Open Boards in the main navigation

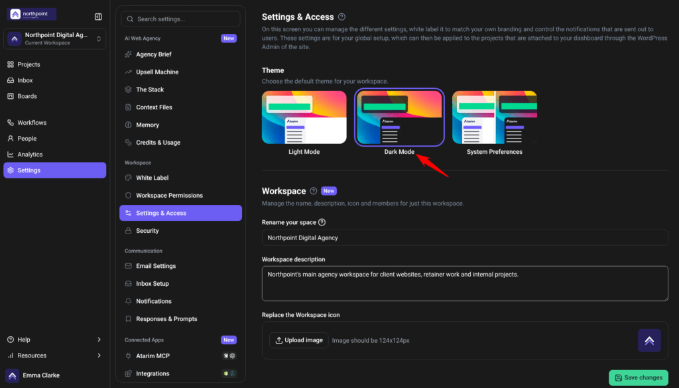54,96
